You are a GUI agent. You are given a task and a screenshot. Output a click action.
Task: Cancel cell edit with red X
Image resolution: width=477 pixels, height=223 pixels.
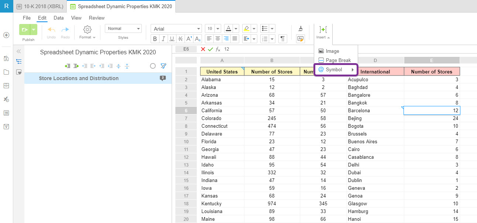tap(203, 49)
